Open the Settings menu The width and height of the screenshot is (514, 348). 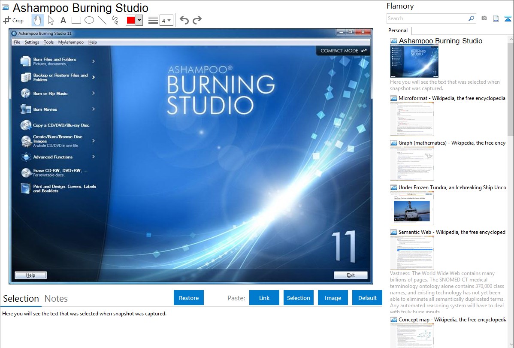[32, 42]
